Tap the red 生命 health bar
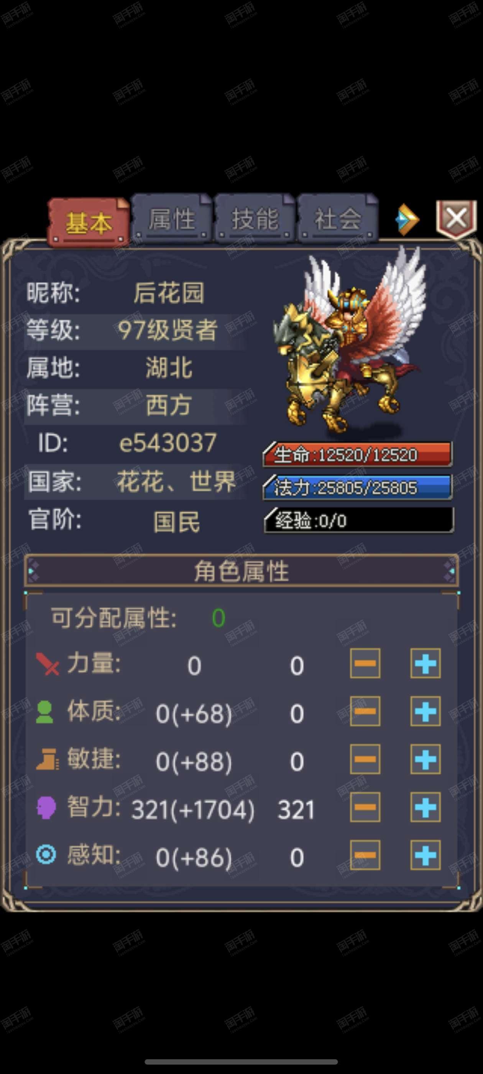The image size is (483, 1074). pos(358,455)
